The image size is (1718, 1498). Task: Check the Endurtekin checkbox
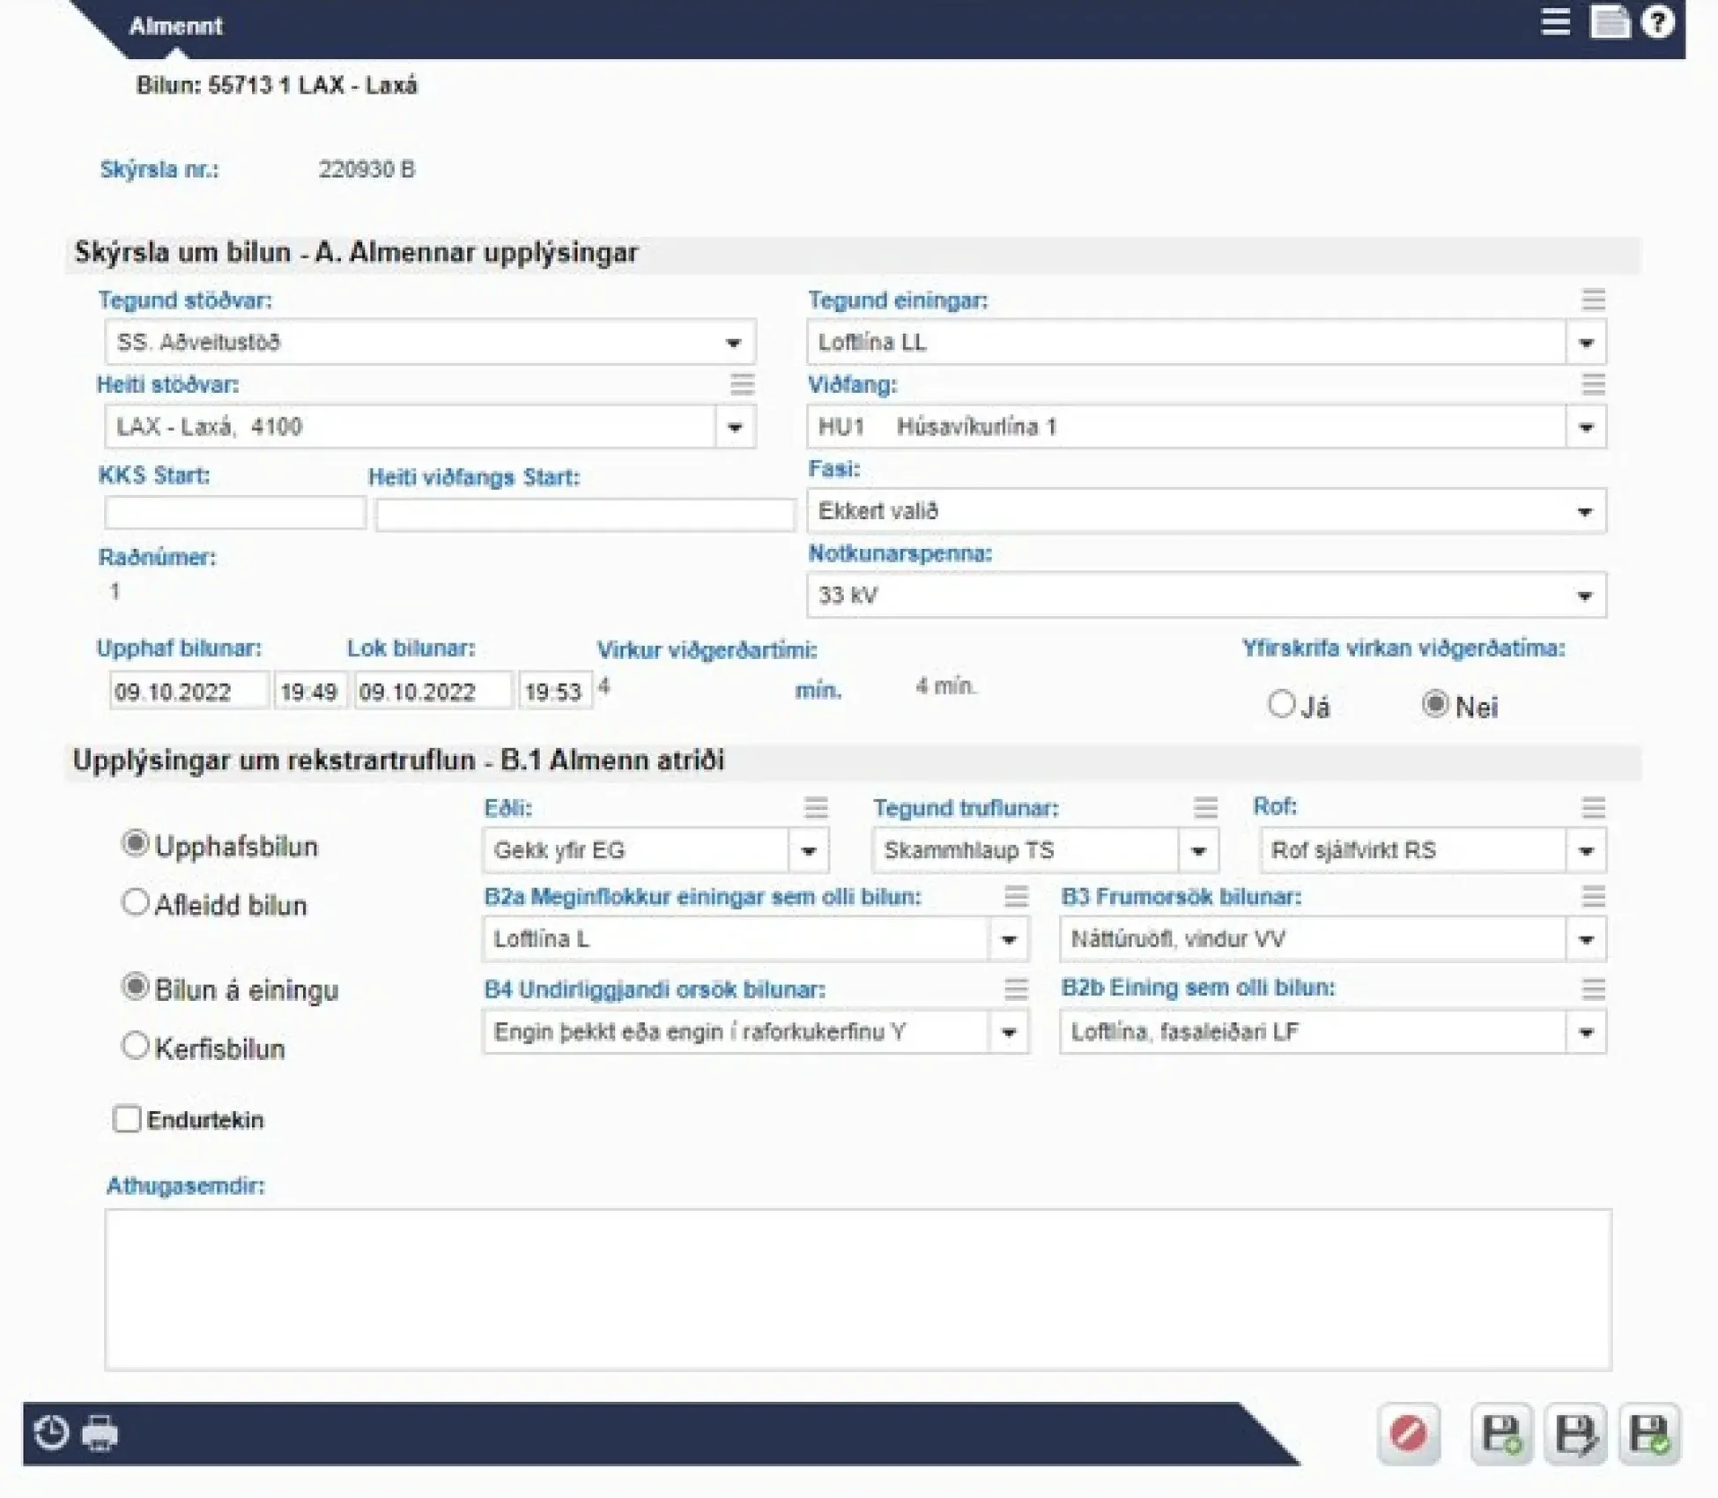point(127,1119)
